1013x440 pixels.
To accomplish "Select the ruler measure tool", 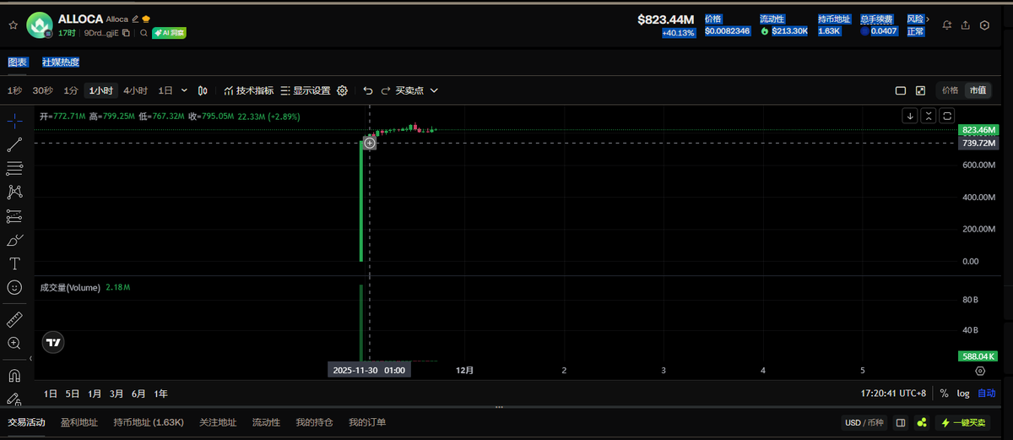I will 14,319.
